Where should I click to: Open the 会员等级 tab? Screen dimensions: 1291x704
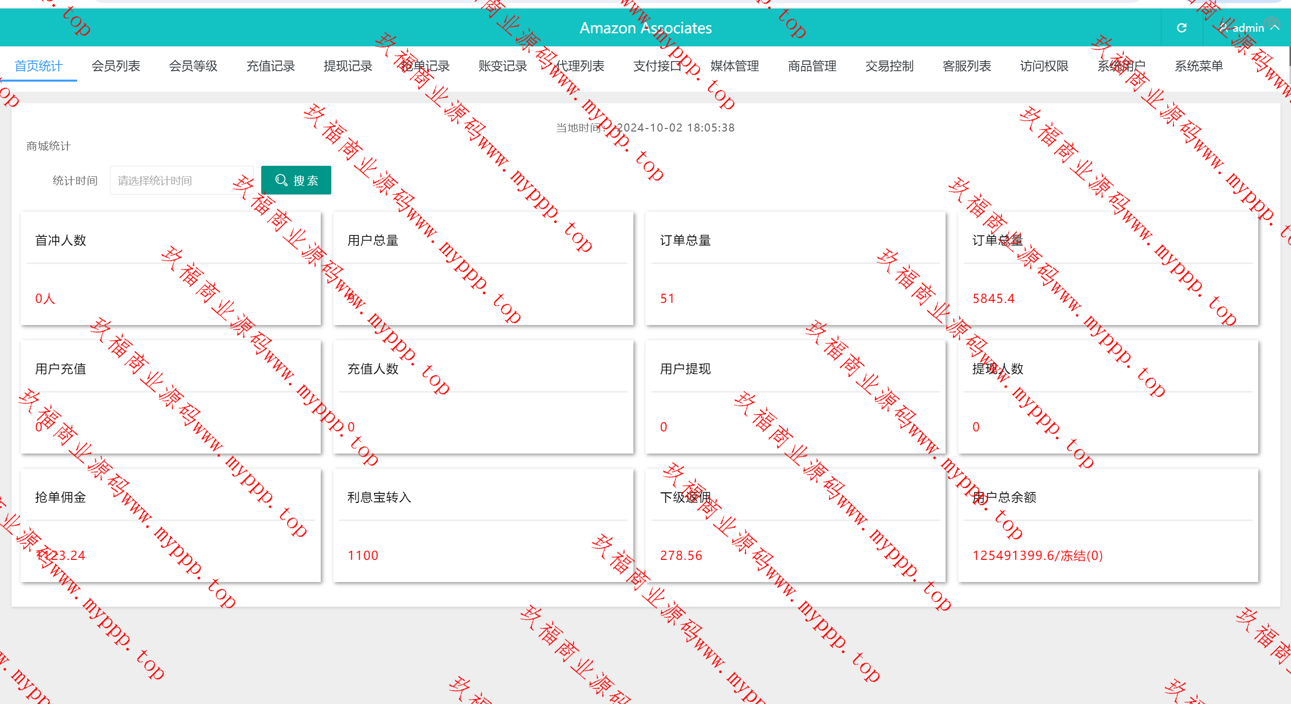coord(193,66)
